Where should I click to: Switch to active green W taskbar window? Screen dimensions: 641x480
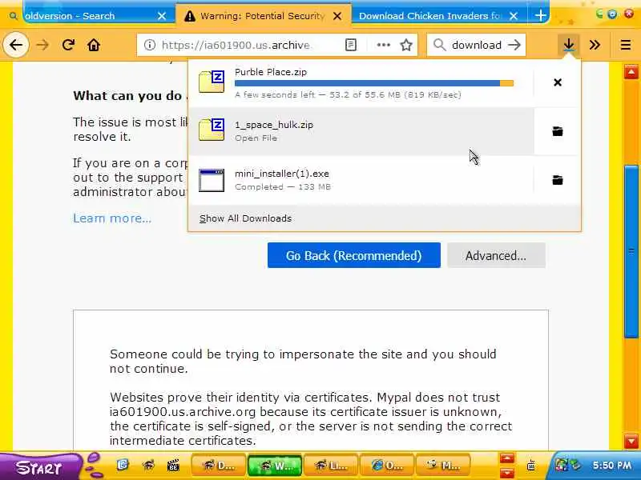[x=275, y=465]
